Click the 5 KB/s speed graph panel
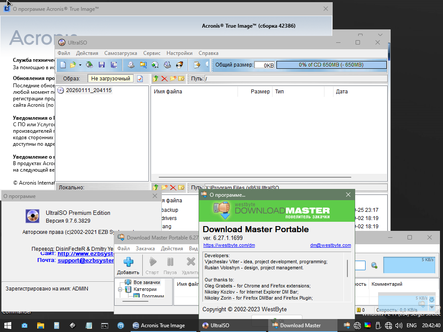 (409, 265)
